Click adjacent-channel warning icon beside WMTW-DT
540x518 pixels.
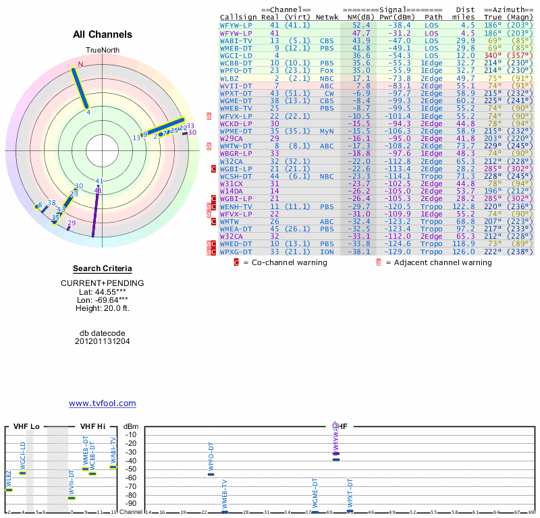click(209, 146)
